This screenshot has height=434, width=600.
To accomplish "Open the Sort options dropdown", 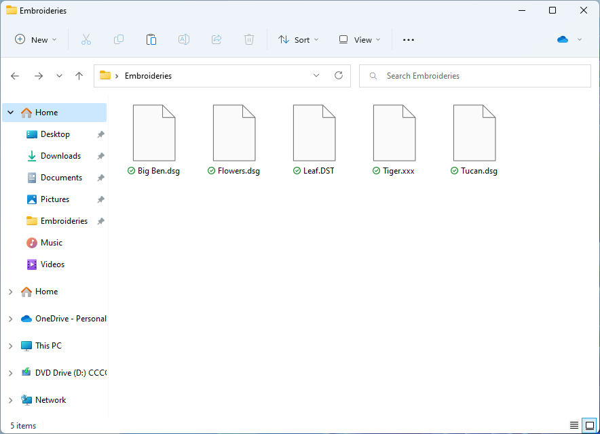I will 299,39.
